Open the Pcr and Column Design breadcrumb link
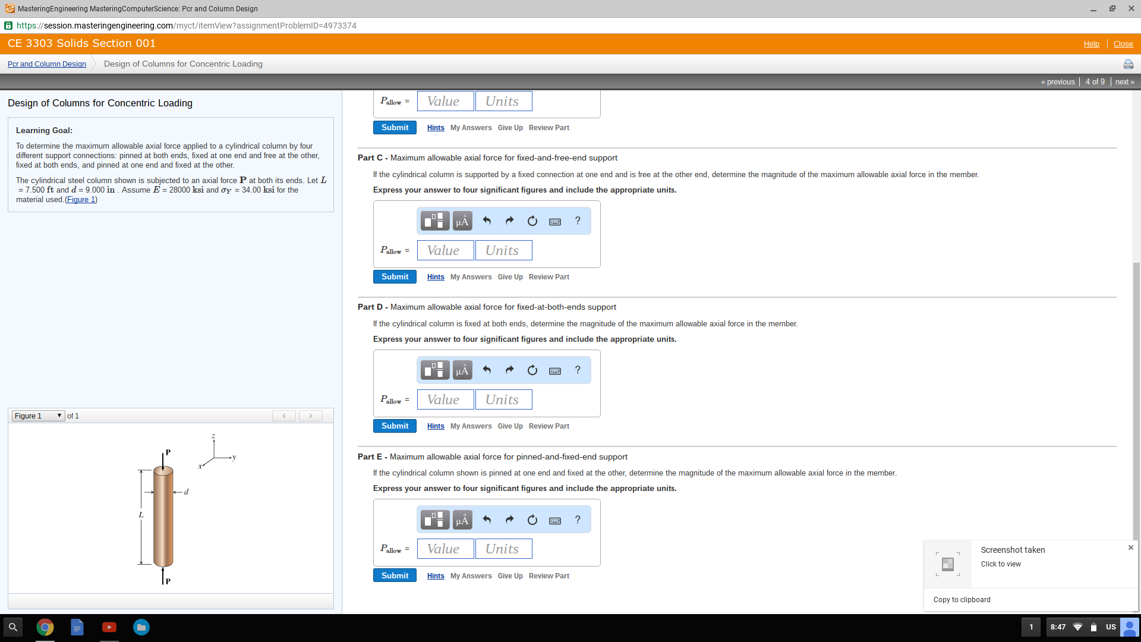 point(46,64)
